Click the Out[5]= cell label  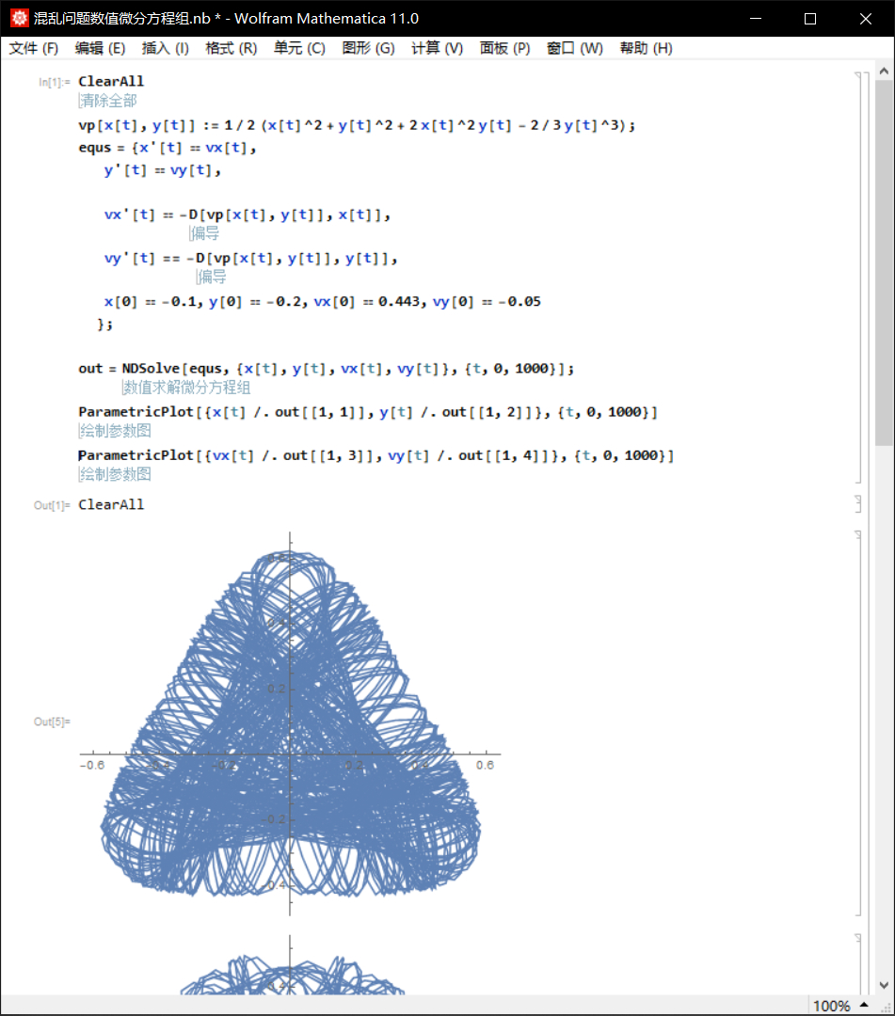pos(52,722)
